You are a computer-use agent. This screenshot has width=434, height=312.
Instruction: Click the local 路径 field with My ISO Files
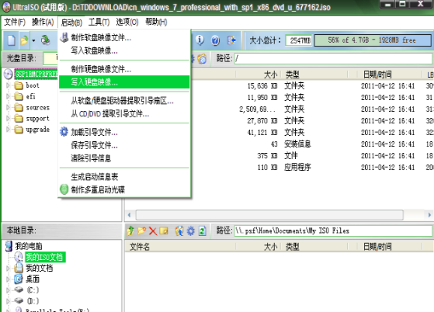click(333, 231)
